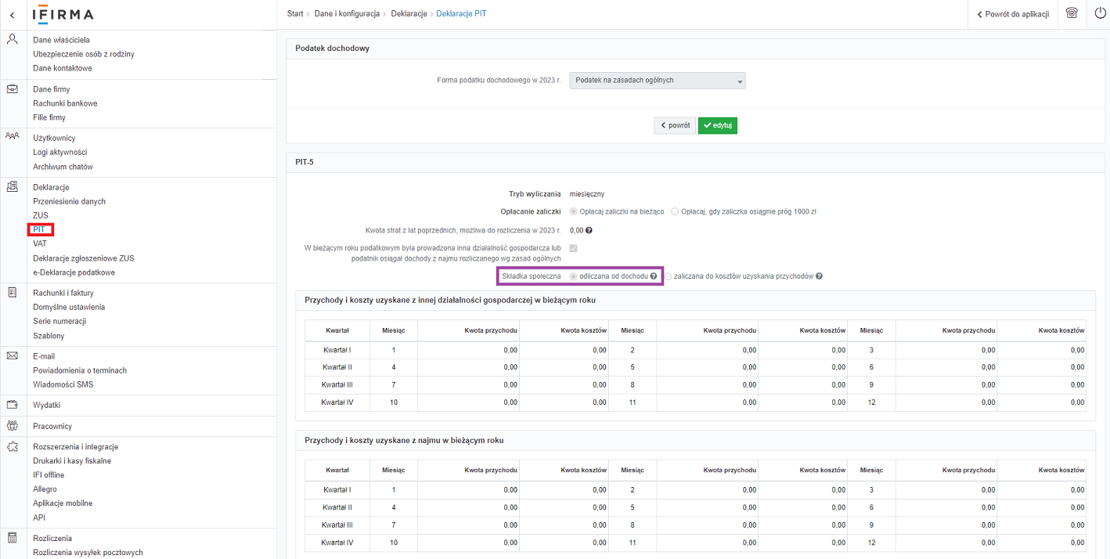Viewport: 1110px width, 559px height.
Task: Open 'Przeniesienie danych' sidebar item
Action: 69,201
